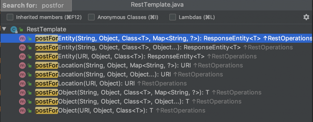Choose postForObject(String, Object, Class<T>, Map<String, ?>) entry
313x122 pixels.
point(122,92)
